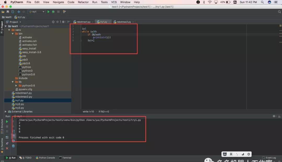Expand the python3.6 folder under lib
The height and width of the screenshot is (162, 282).
click(x=16, y=86)
